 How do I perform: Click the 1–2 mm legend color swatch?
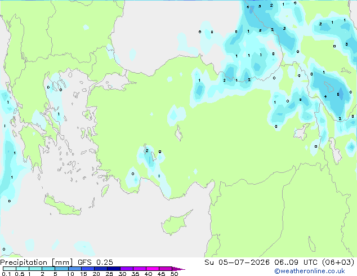[35, 269]
